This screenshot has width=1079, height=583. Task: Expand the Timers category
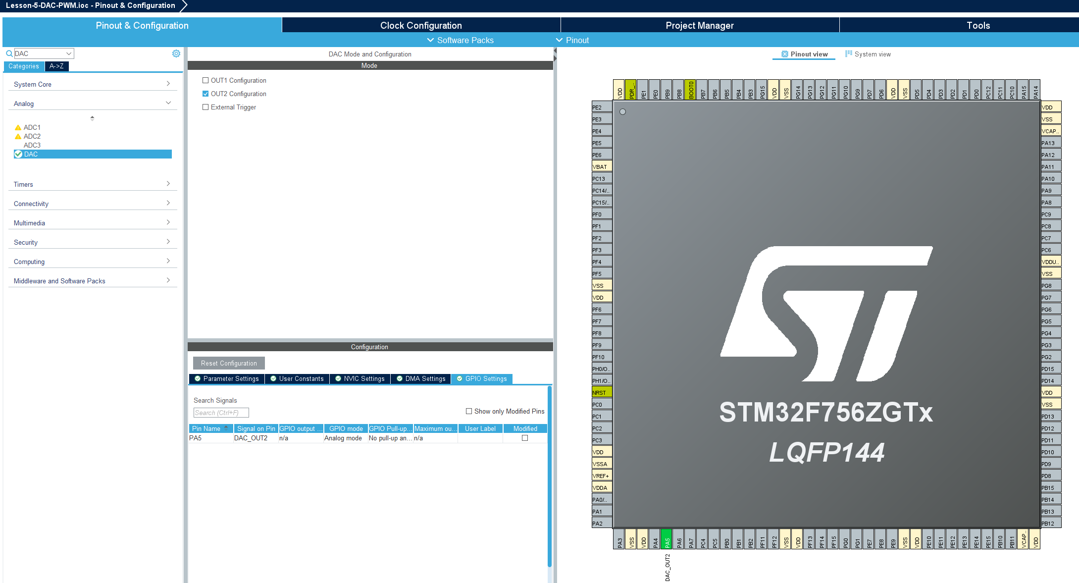click(x=93, y=184)
